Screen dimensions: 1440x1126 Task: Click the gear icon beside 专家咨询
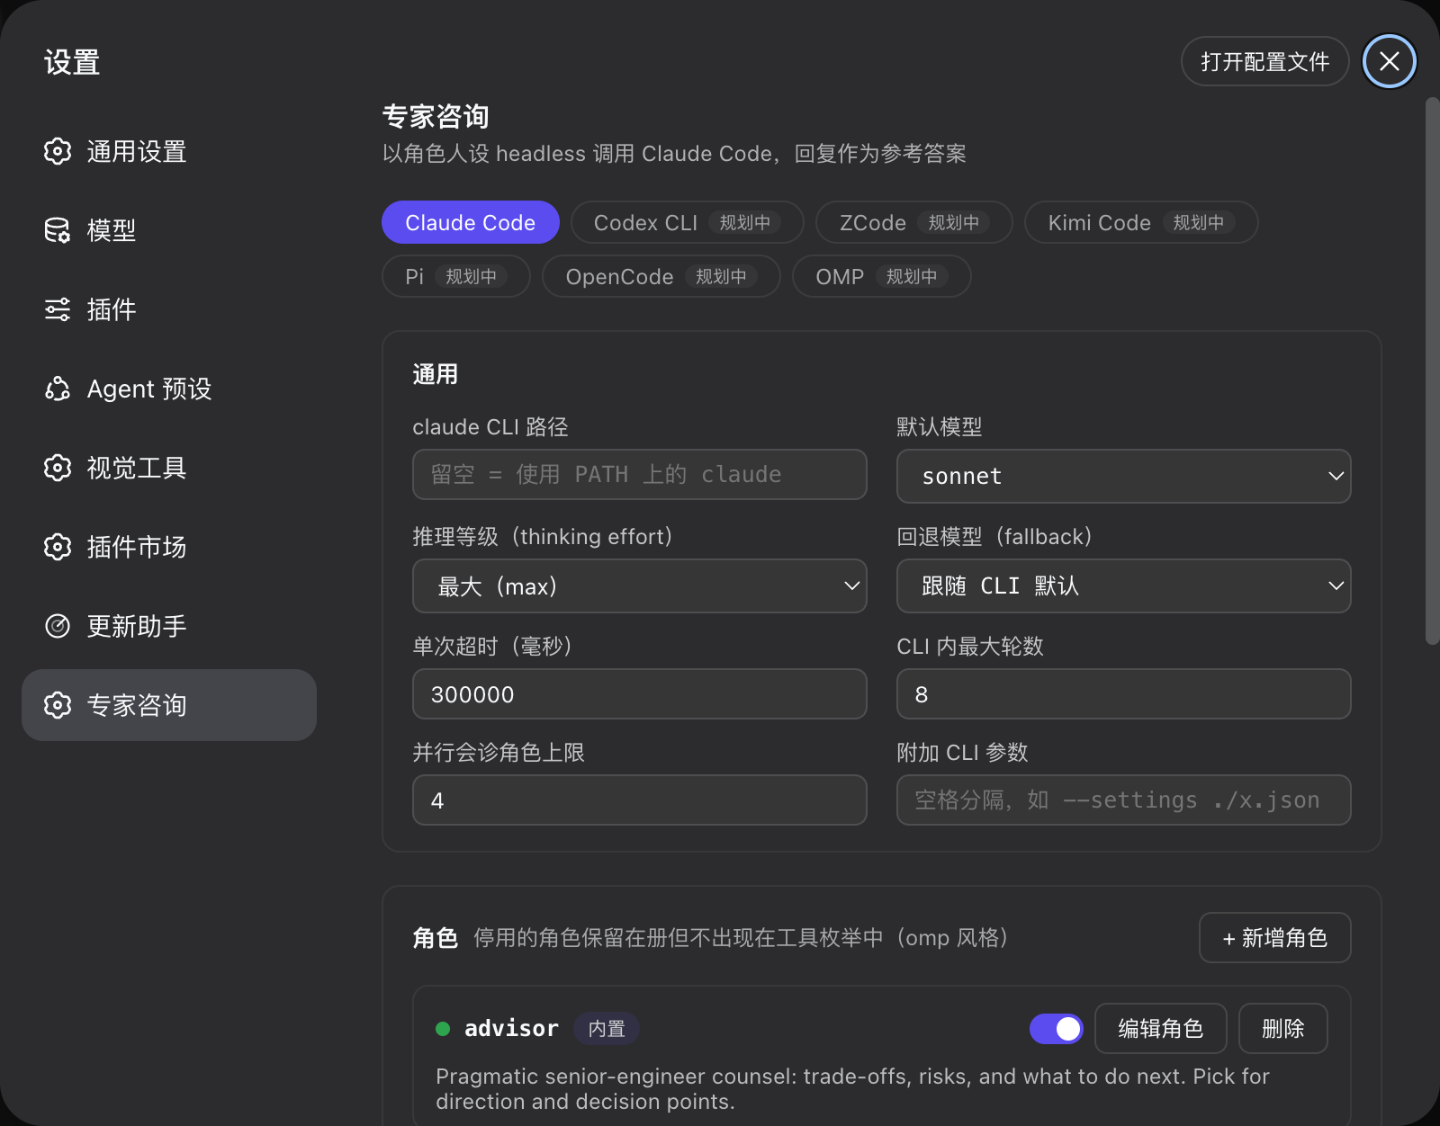pyautogui.click(x=58, y=705)
